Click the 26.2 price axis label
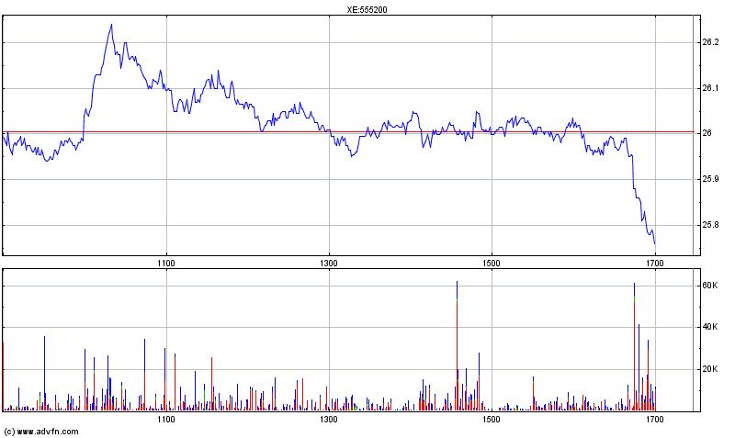 pyautogui.click(x=710, y=42)
